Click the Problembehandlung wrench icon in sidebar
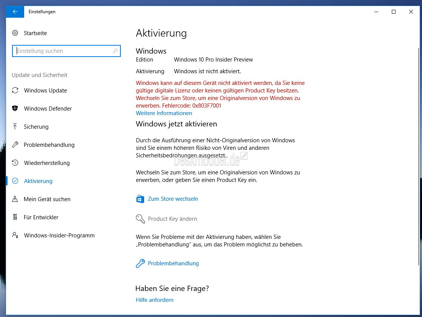Image resolution: width=422 pixels, height=317 pixels. (x=15, y=145)
